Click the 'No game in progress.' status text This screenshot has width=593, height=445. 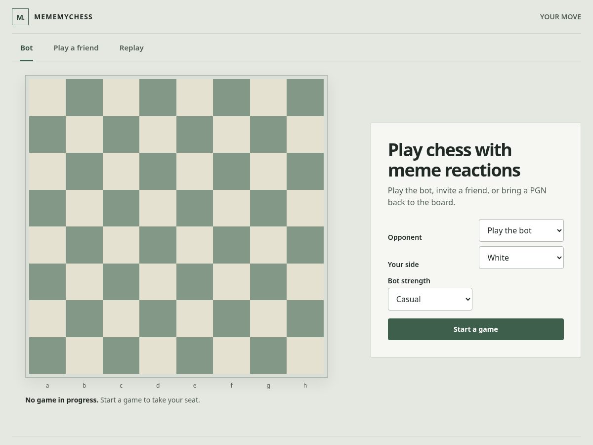pyautogui.click(x=62, y=400)
